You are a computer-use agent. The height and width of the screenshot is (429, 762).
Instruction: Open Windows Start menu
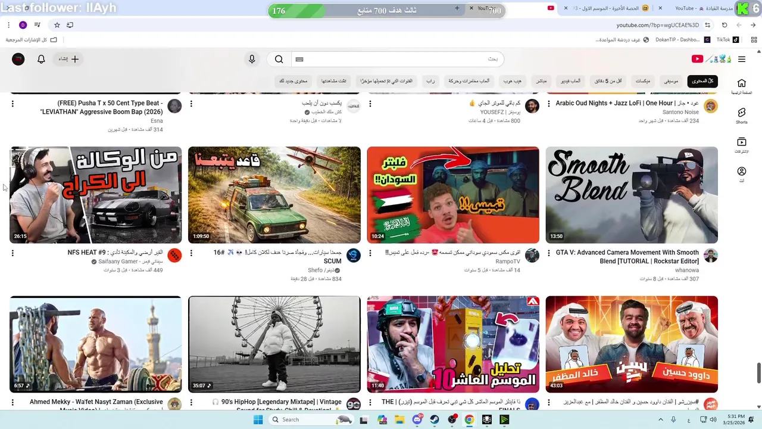click(258, 419)
